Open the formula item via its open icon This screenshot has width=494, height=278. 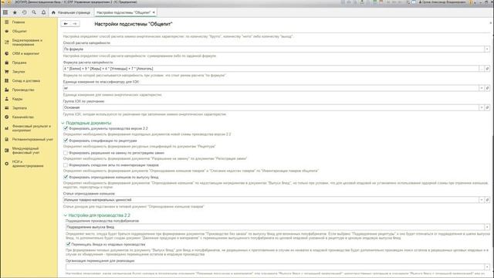pyautogui.click(x=487, y=69)
